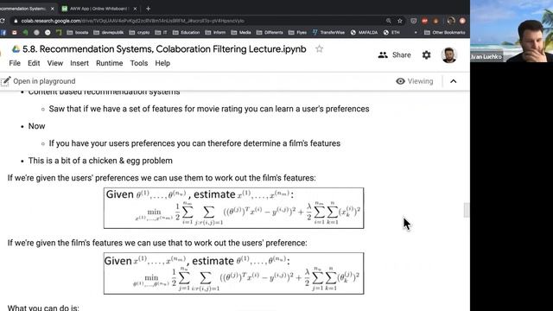This screenshot has height=311, width=553.
Task: Click Ivan Luchko's webcam video tile
Action: coord(512,31)
